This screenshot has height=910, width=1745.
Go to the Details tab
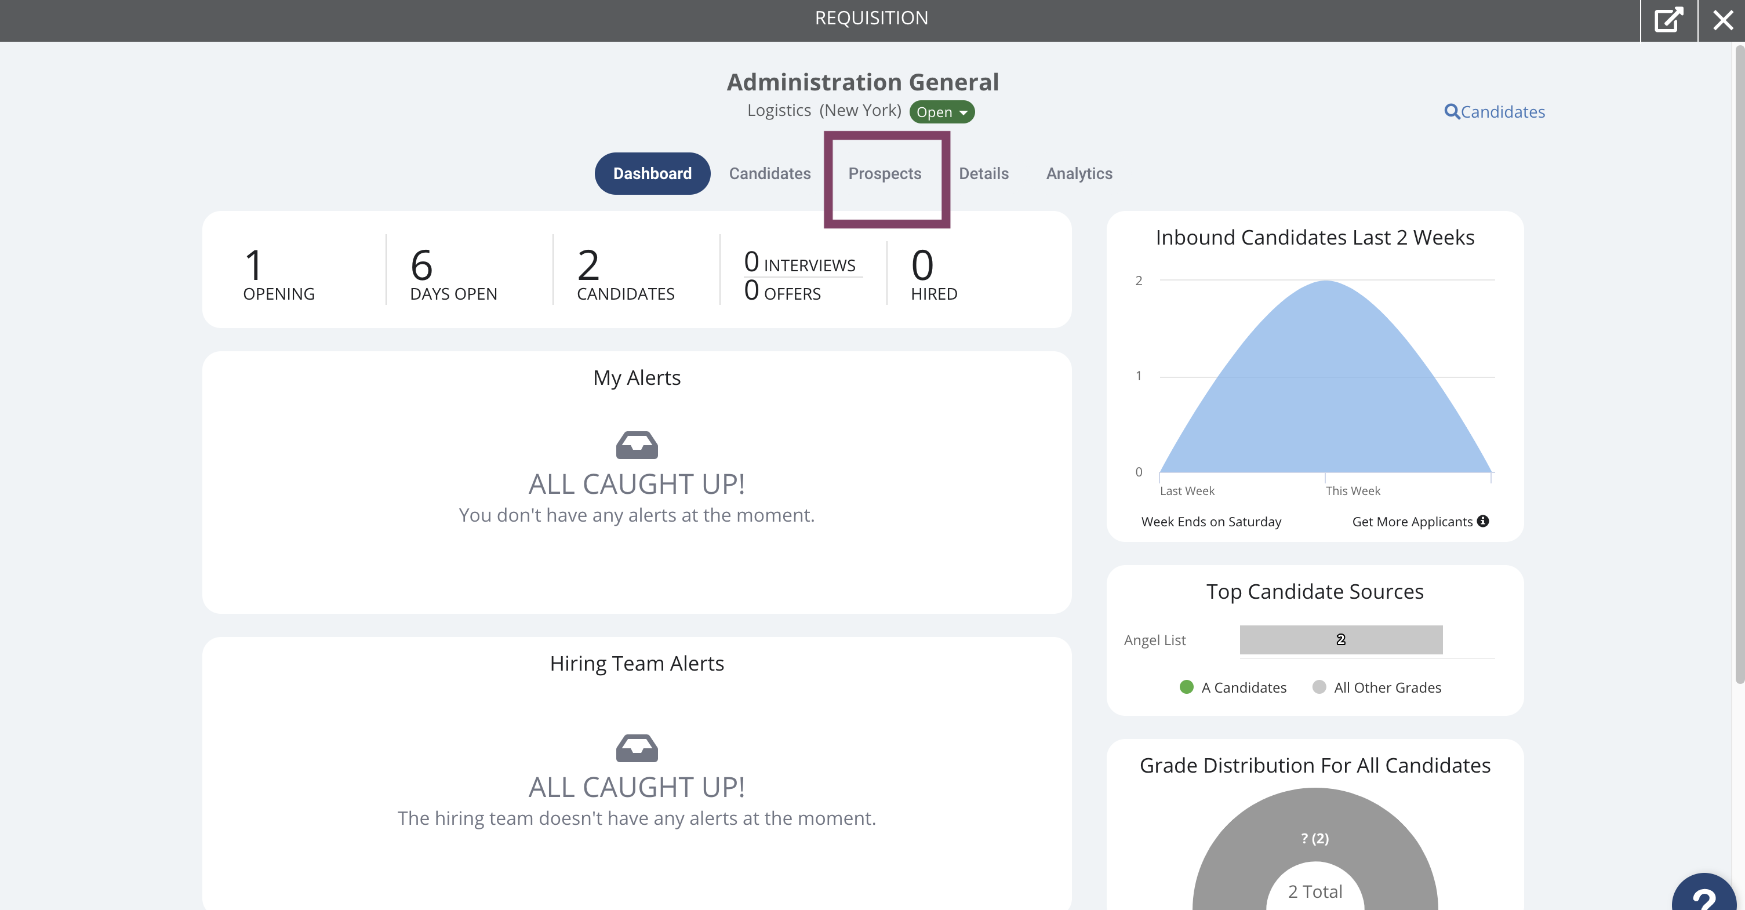[984, 173]
